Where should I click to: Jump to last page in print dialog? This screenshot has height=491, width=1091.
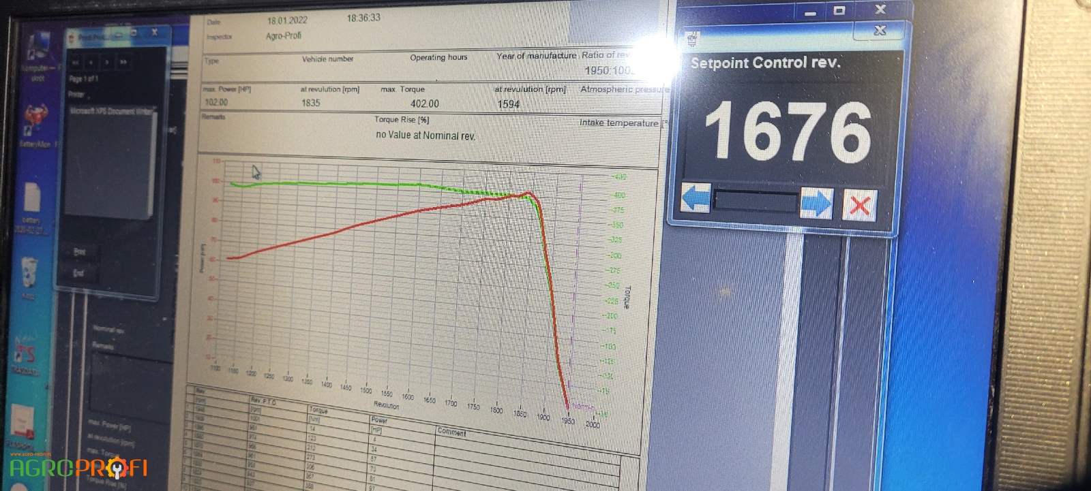pyautogui.click(x=123, y=62)
